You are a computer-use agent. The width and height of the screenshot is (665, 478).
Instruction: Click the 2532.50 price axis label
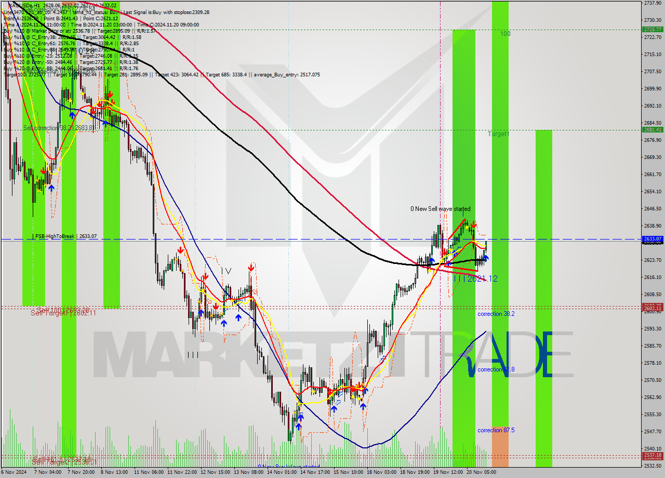pyautogui.click(x=653, y=466)
